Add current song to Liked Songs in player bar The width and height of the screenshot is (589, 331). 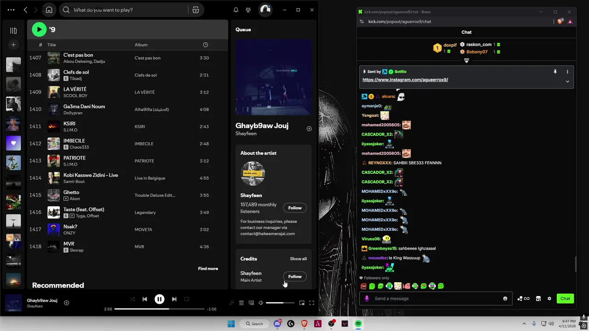point(67,302)
